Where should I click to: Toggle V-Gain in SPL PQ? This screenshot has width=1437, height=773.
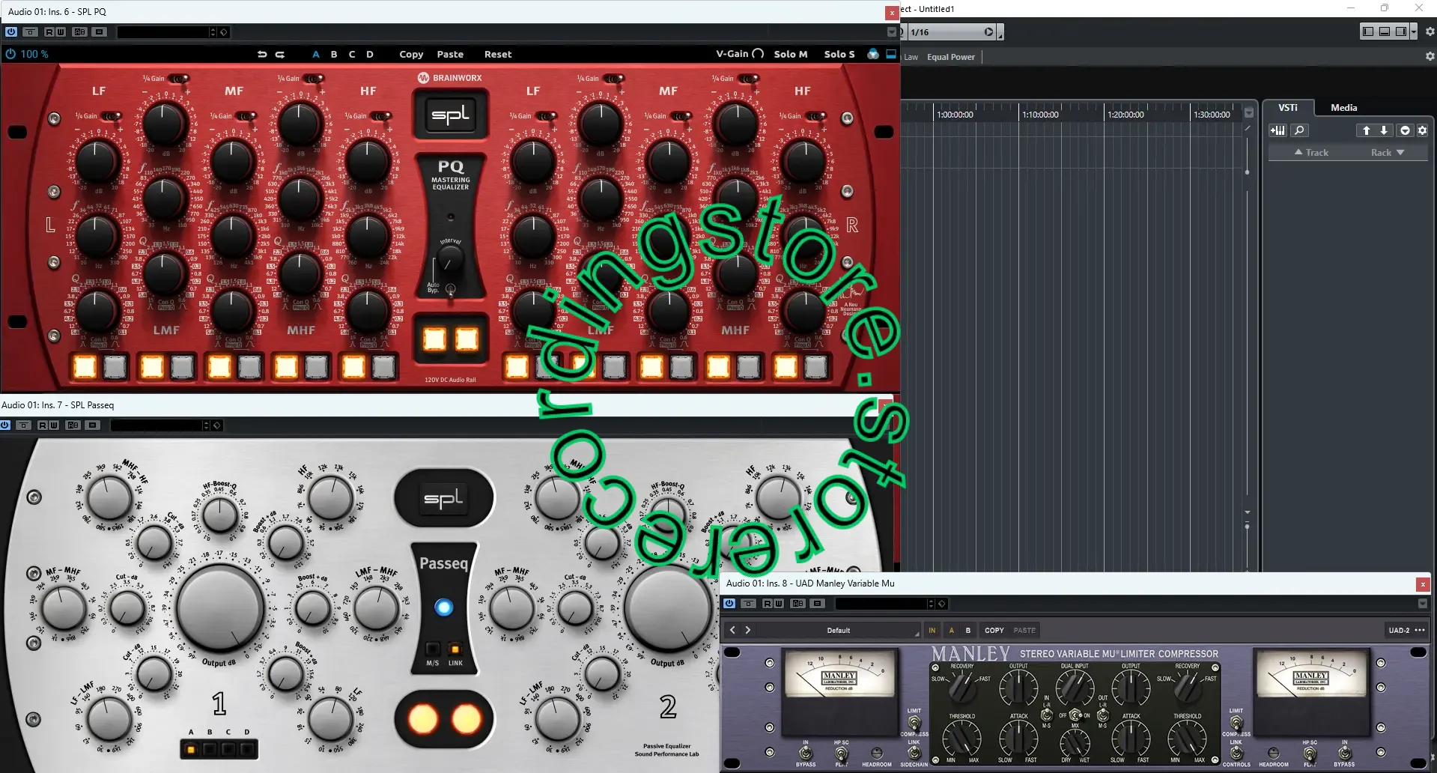click(740, 54)
